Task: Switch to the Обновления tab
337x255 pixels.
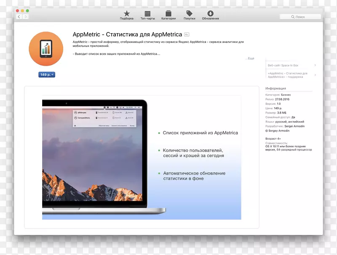Action: click(x=210, y=14)
